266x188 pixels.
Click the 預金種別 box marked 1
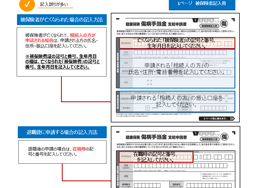coord(148,108)
